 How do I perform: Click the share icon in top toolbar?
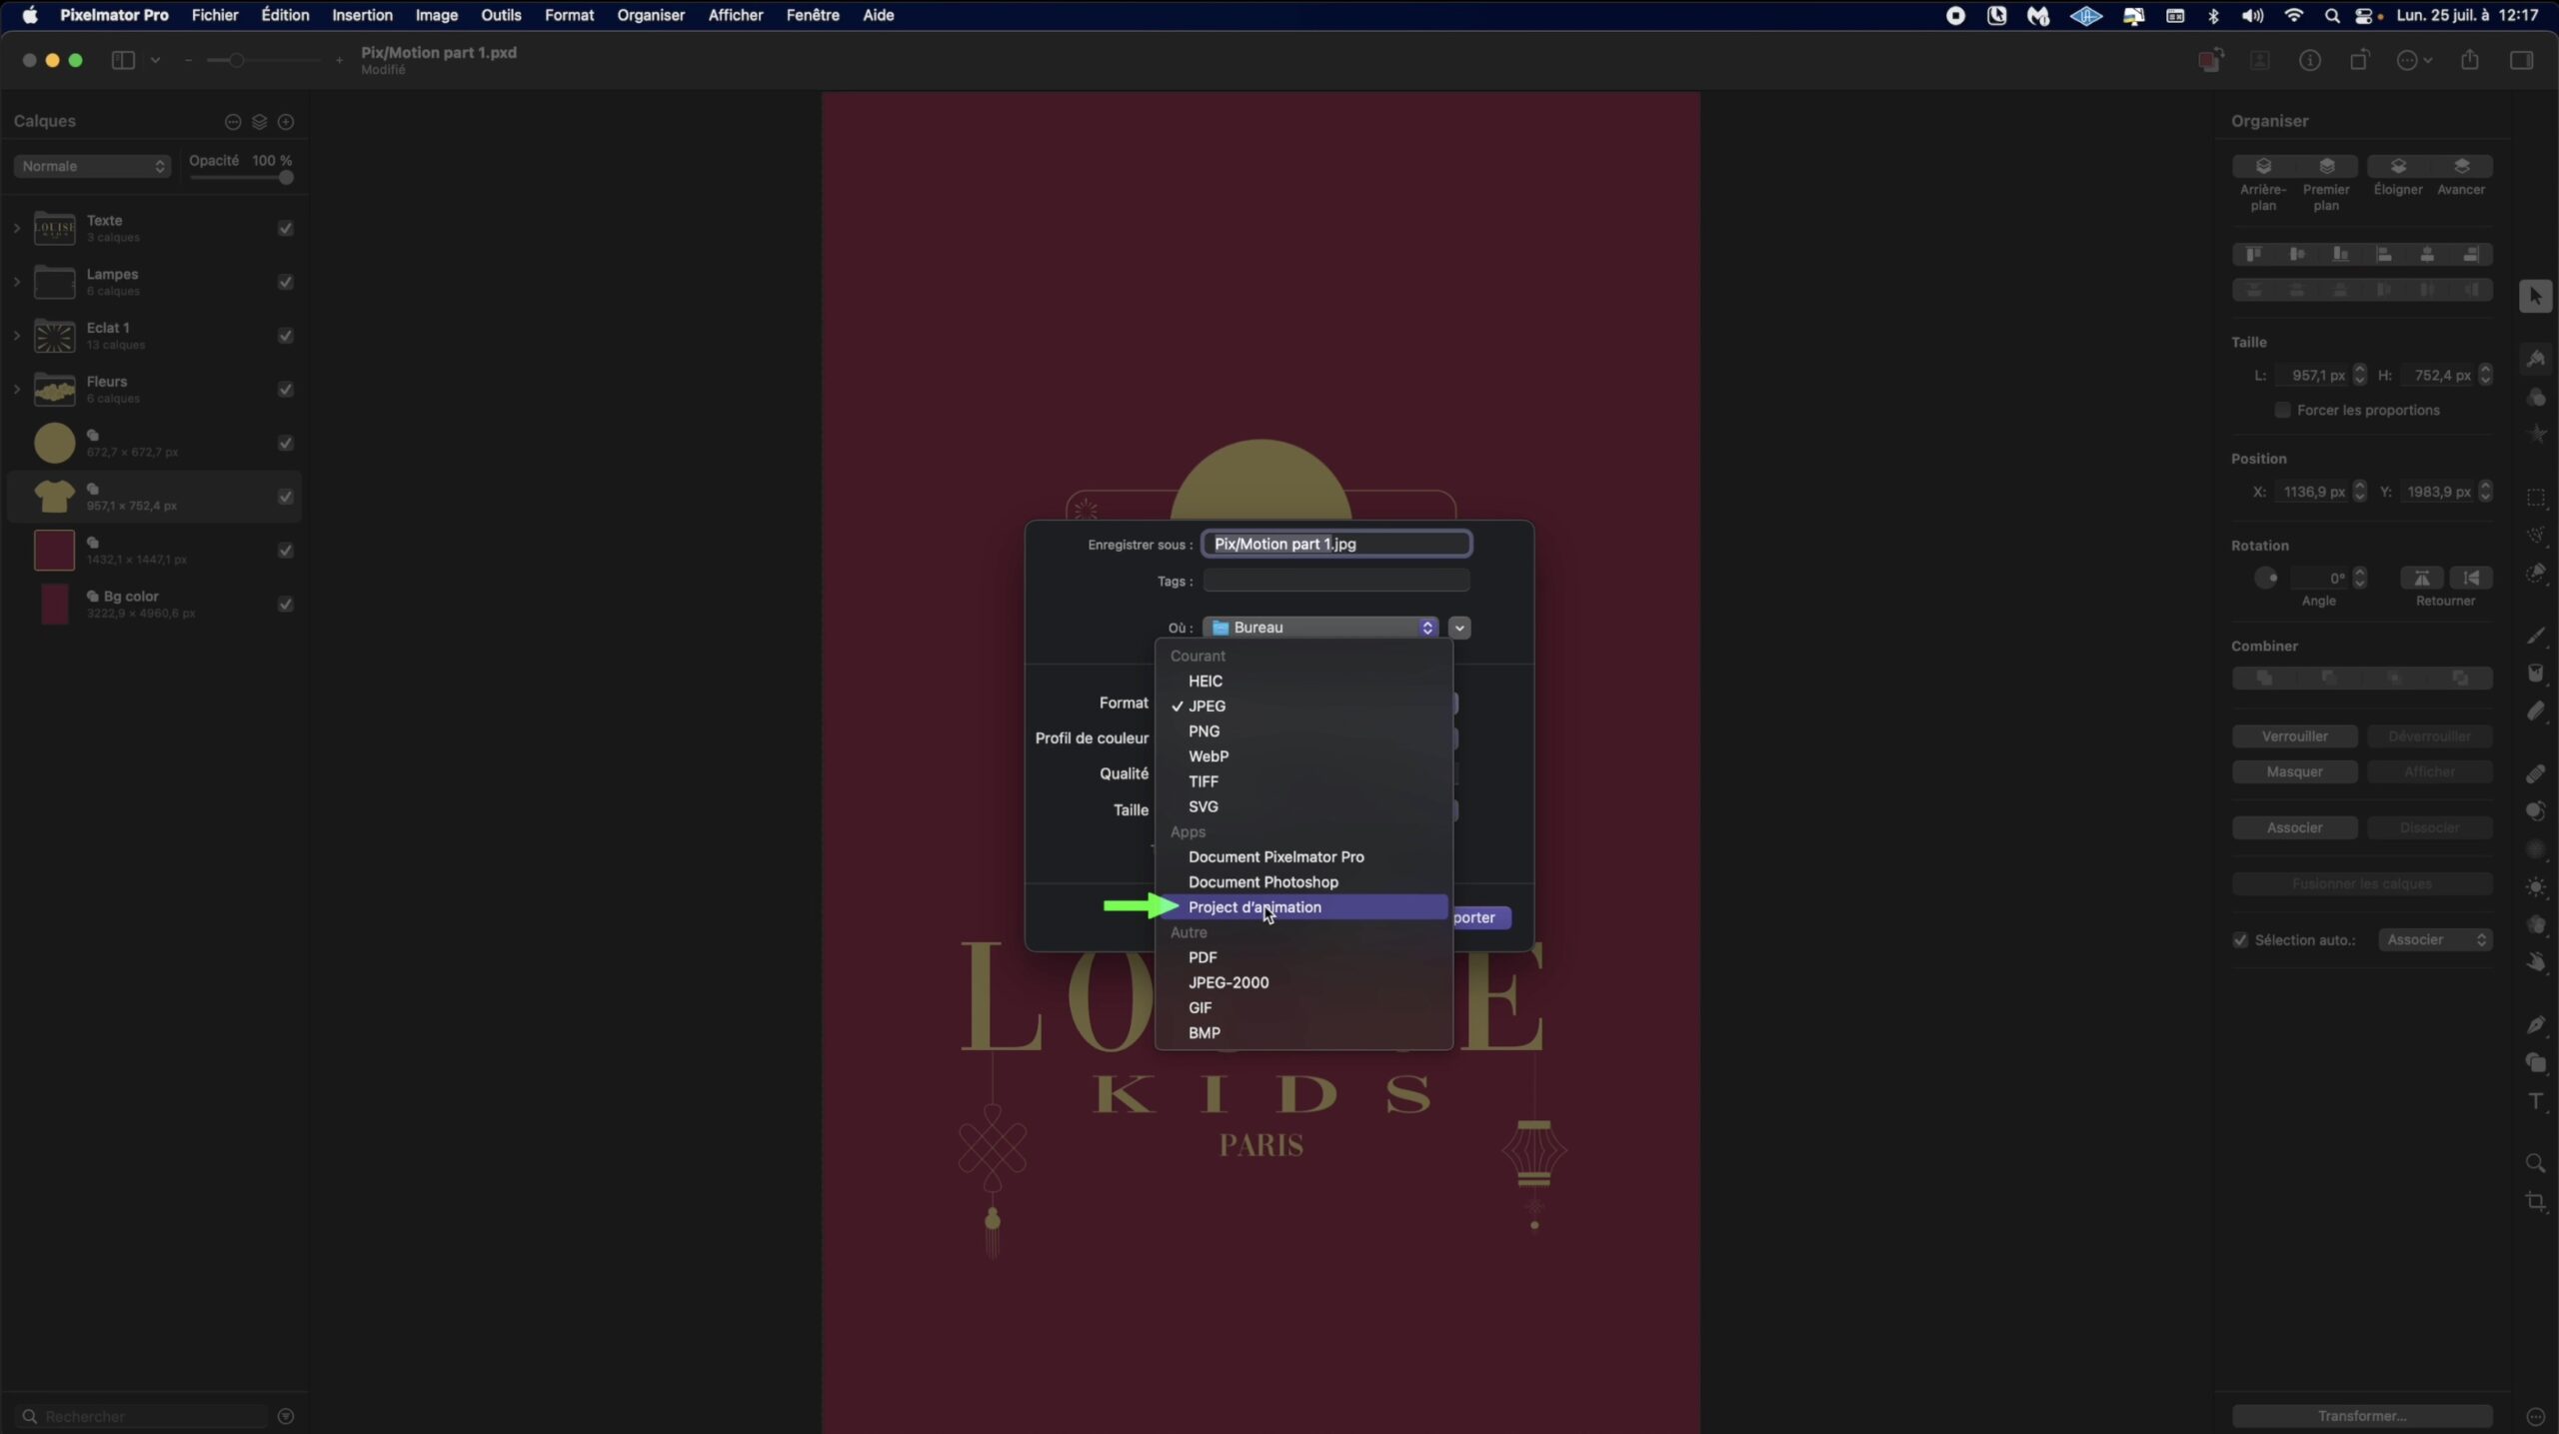pos(2470,60)
